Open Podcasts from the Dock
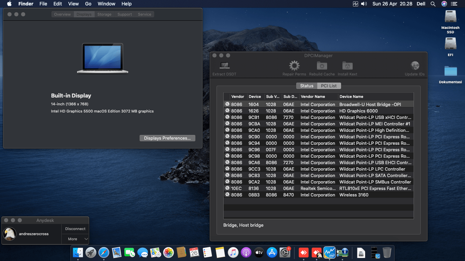This screenshot has width=465, height=261. tap(246, 253)
